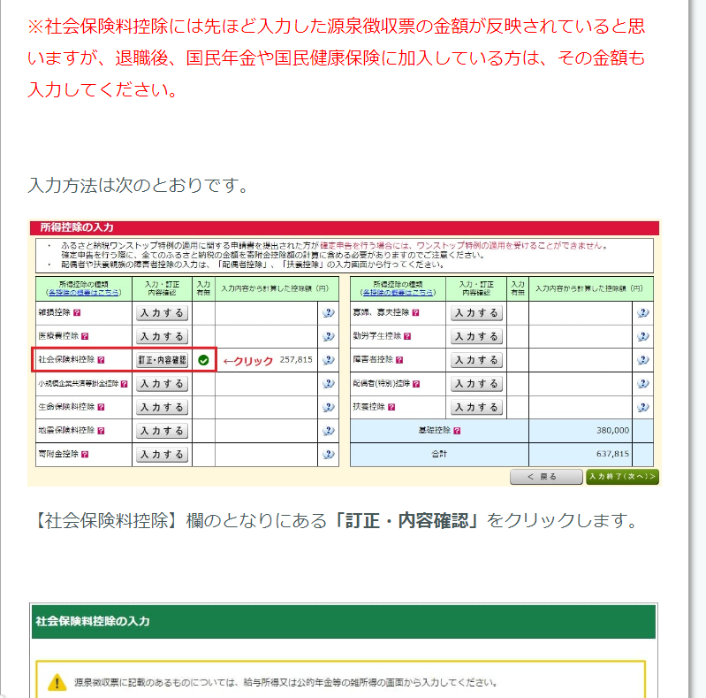Click the help icon next to 小規模企業共済等掛金控除
706x698 pixels.
pyautogui.click(x=125, y=384)
